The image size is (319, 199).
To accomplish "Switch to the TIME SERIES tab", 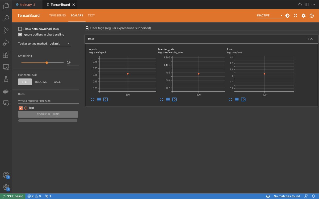I will point(57,15).
